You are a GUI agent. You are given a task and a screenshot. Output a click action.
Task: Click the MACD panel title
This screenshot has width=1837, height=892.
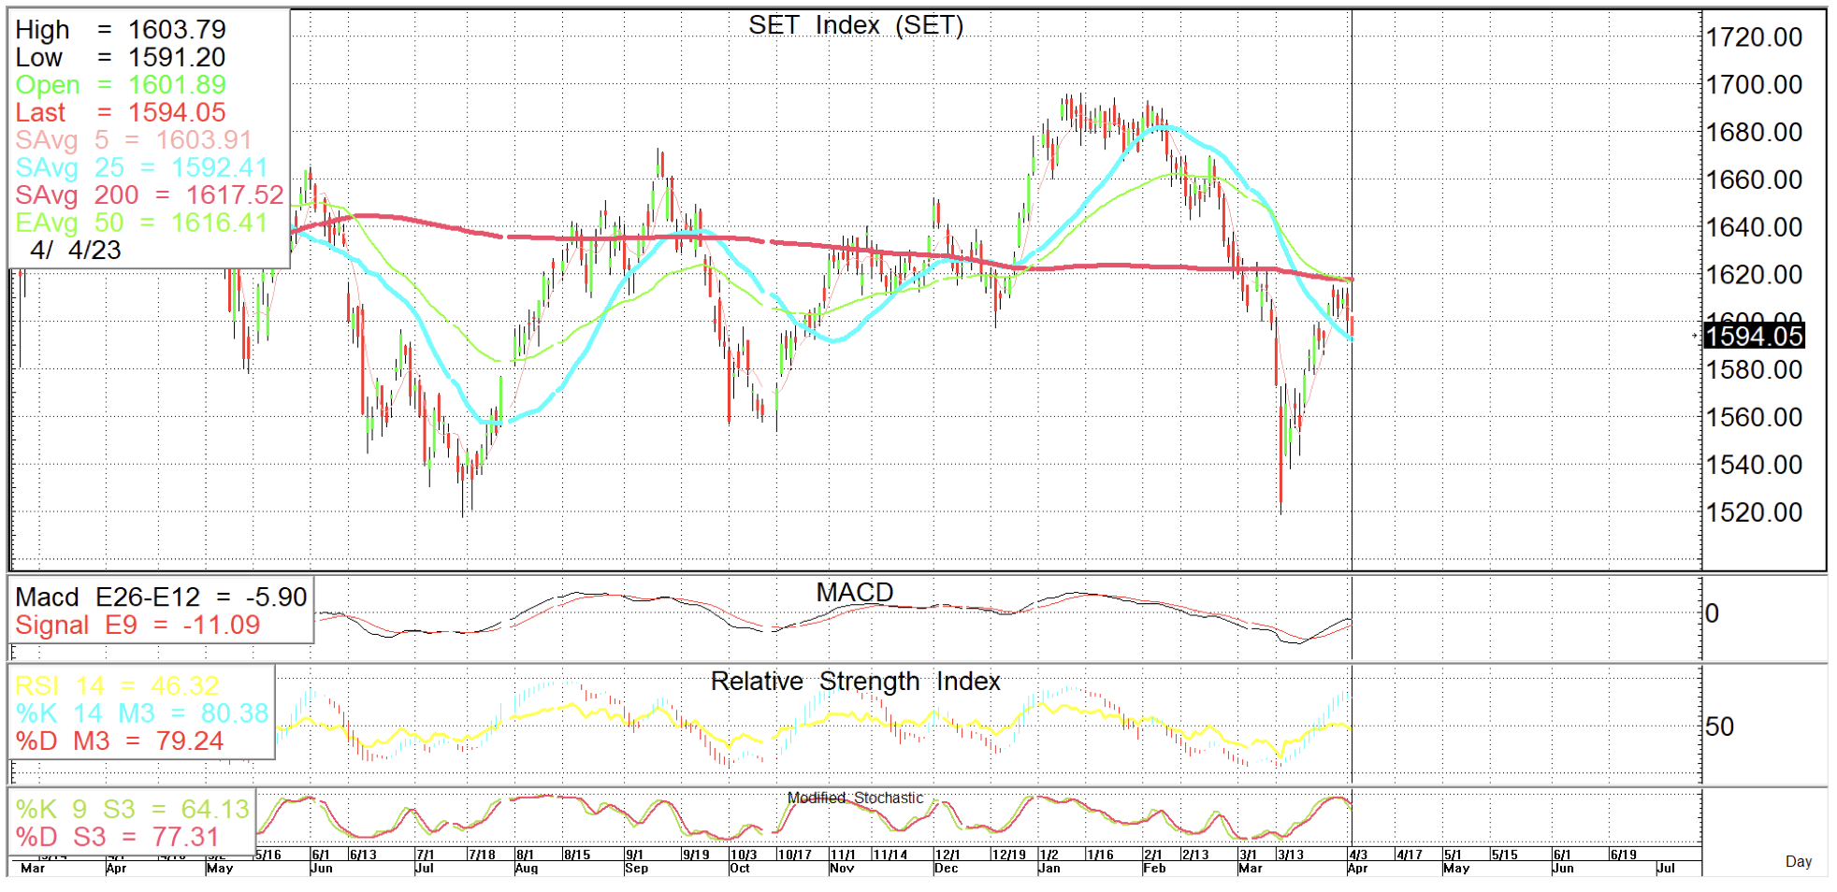855,593
